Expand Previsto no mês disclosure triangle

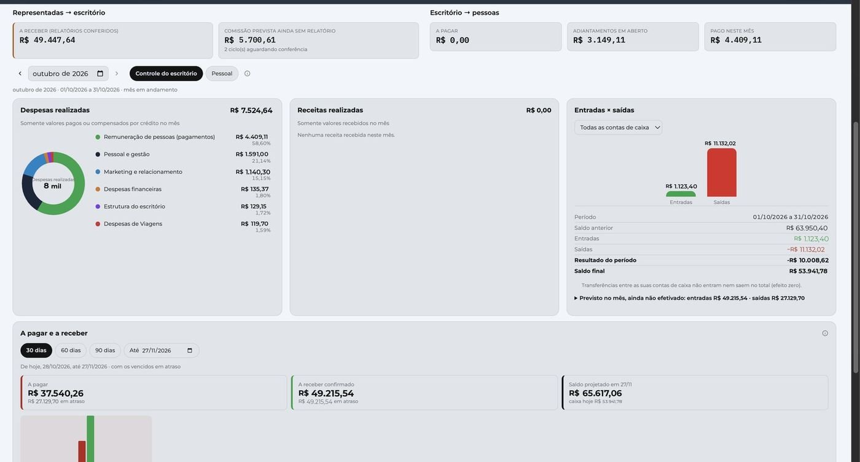[576, 298]
